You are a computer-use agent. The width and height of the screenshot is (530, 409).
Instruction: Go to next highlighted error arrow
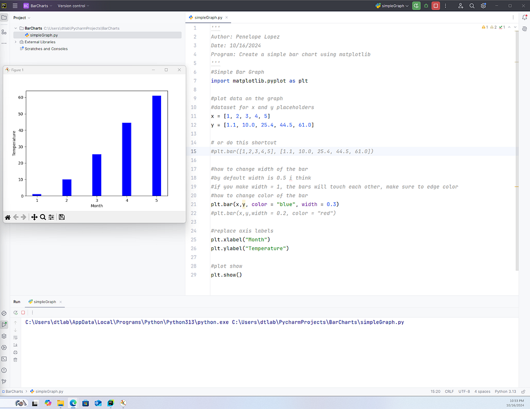(515, 27)
